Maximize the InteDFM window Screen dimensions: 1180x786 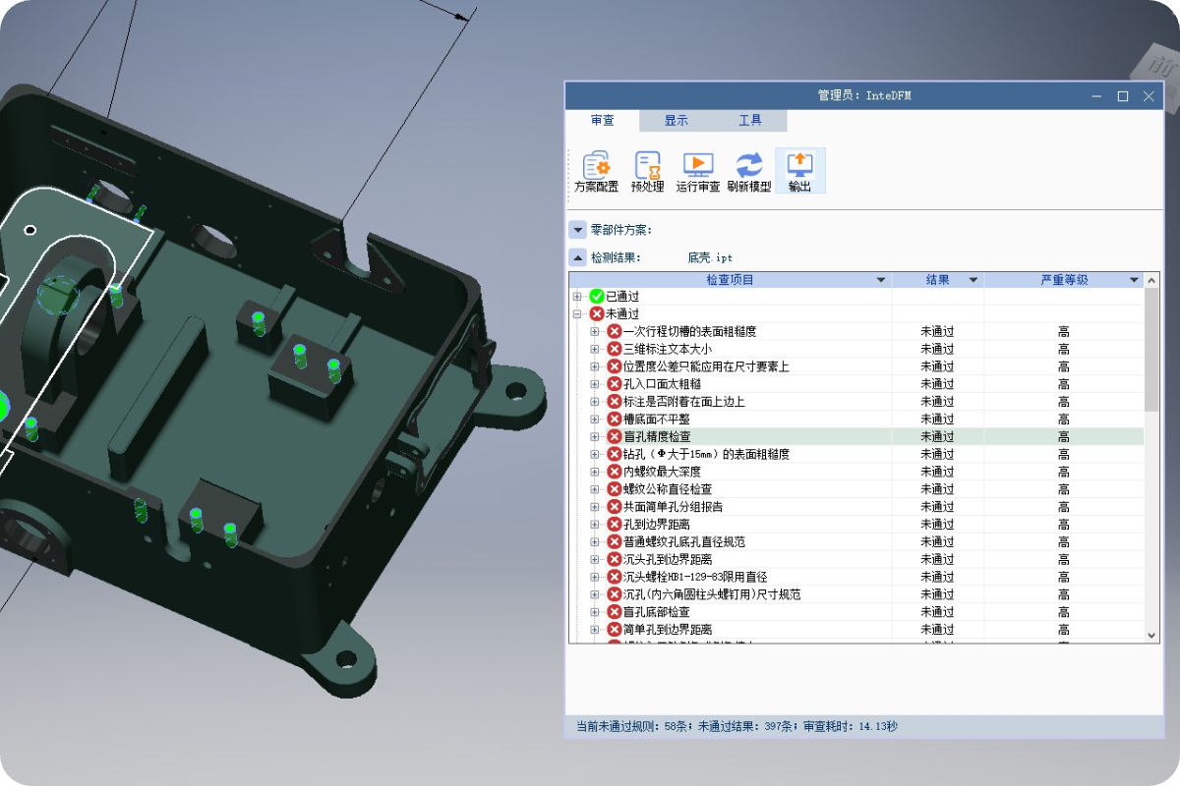point(1122,96)
